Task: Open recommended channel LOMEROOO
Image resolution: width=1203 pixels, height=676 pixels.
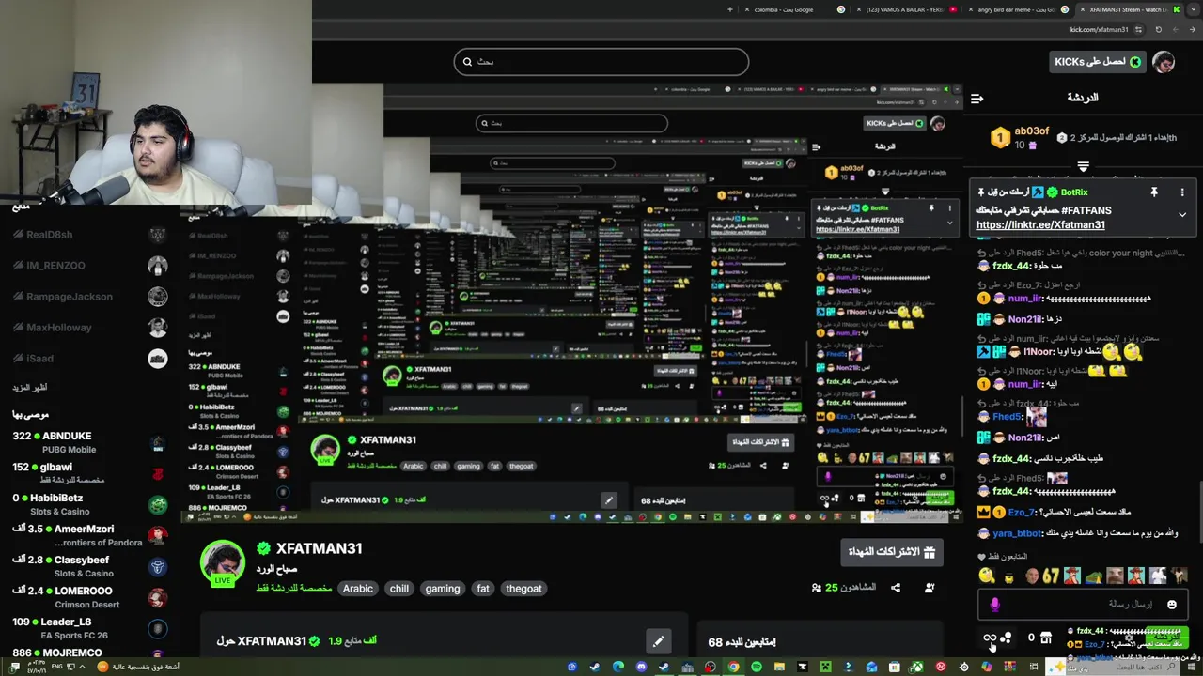Action: click(89, 597)
